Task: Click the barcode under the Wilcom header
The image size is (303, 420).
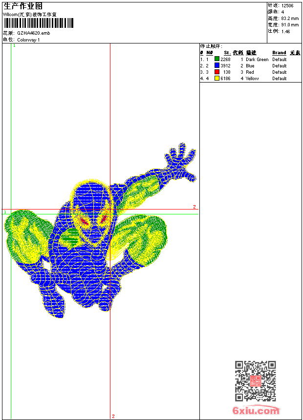Action: pos(38,23)
